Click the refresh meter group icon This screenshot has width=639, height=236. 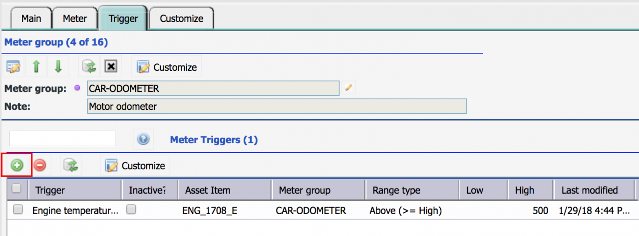(88, 67)
